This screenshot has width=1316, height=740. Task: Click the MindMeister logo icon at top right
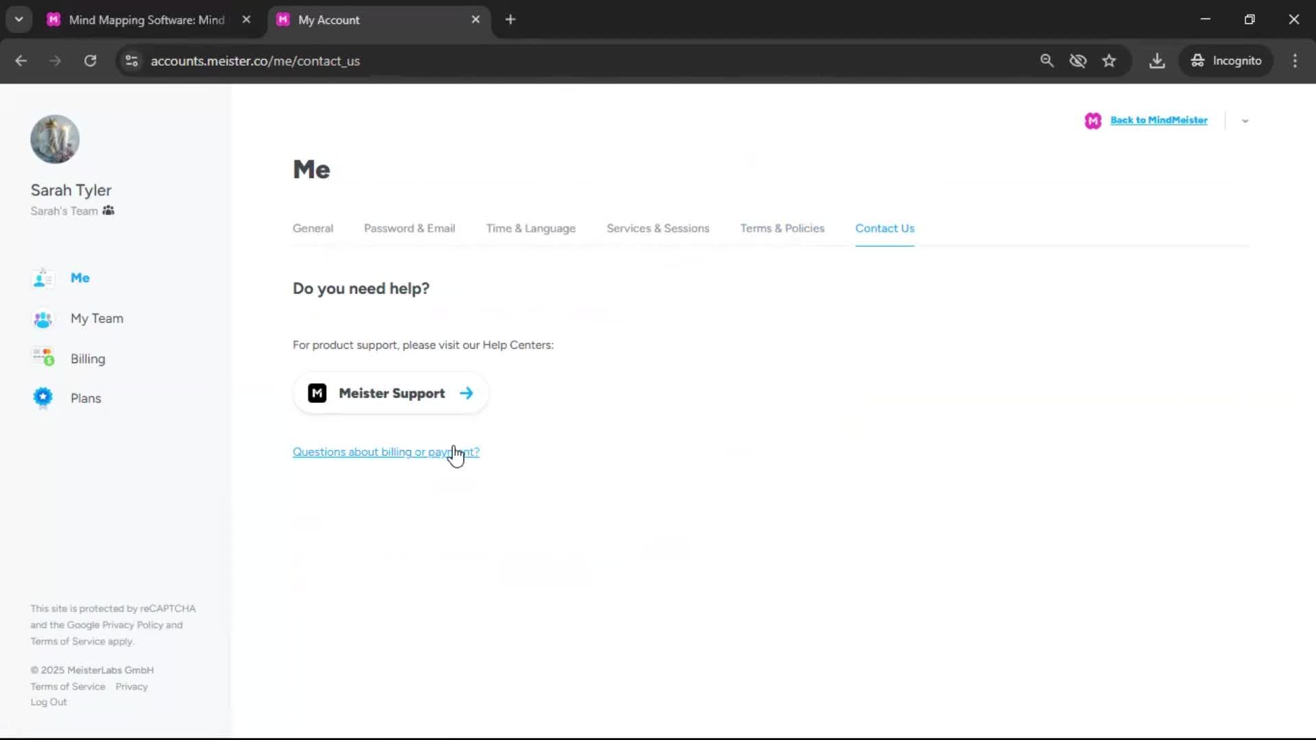[1093, 121]
